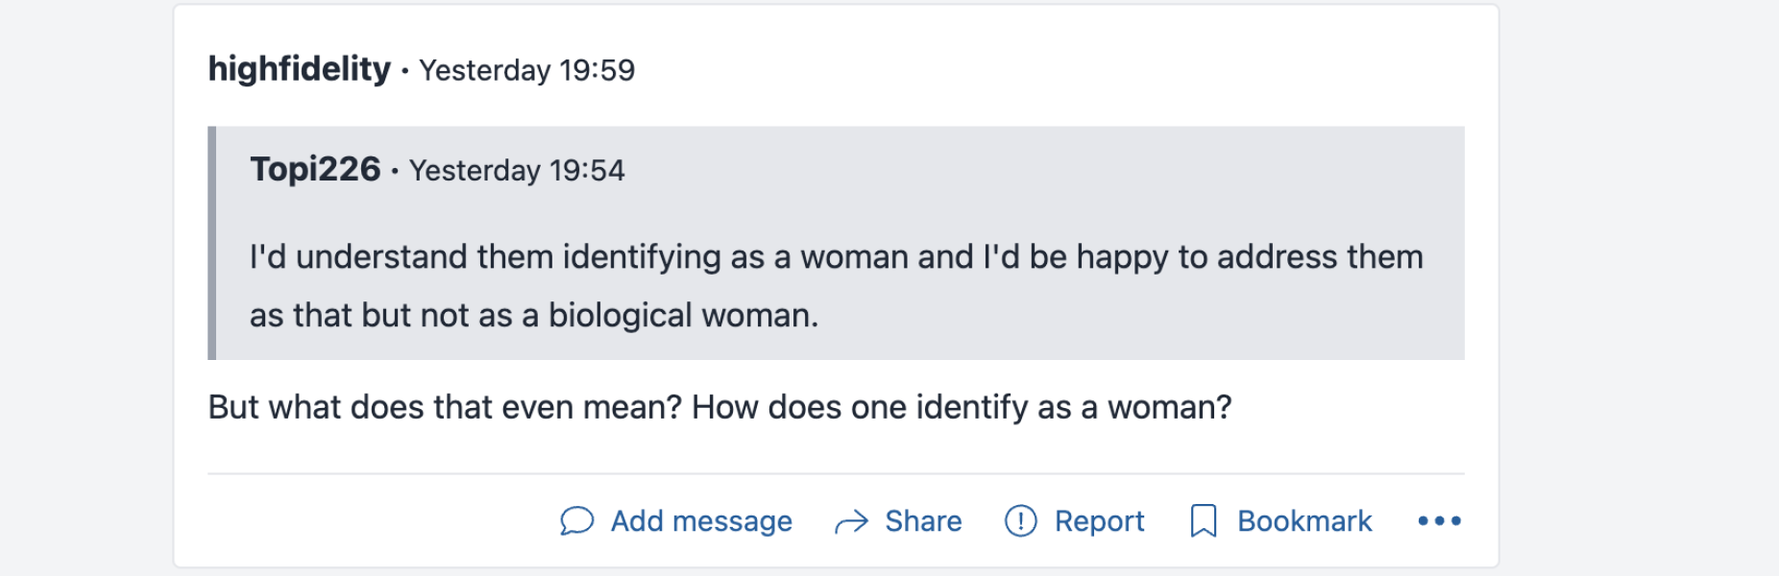Click the curved share arrow symbol
Image resolution: width=1779 pixels, height=576 pixels.
pyautogui.click(x=852, y=520)
